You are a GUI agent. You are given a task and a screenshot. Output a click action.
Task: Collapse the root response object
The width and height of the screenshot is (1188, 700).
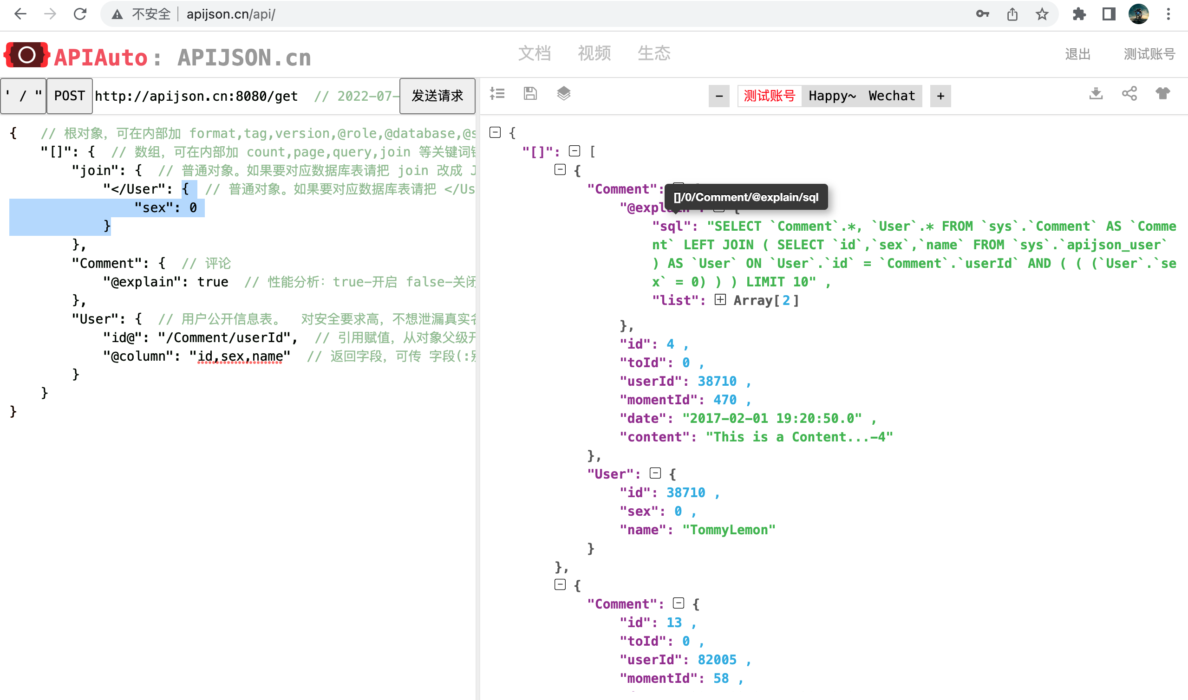(x=496, y=133)
